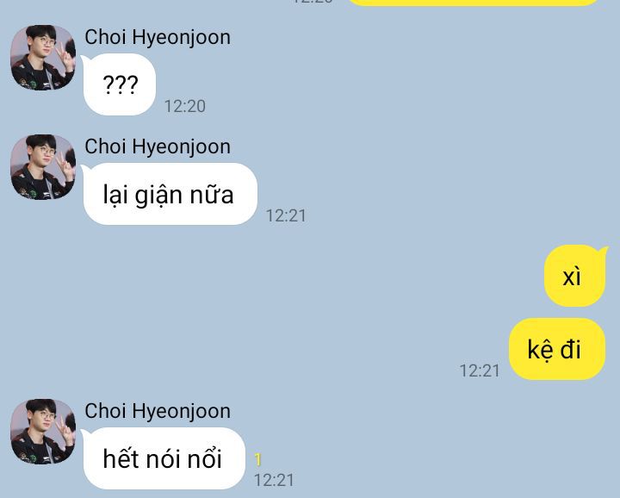Tap the lại giận nữa message bubble

170,194
